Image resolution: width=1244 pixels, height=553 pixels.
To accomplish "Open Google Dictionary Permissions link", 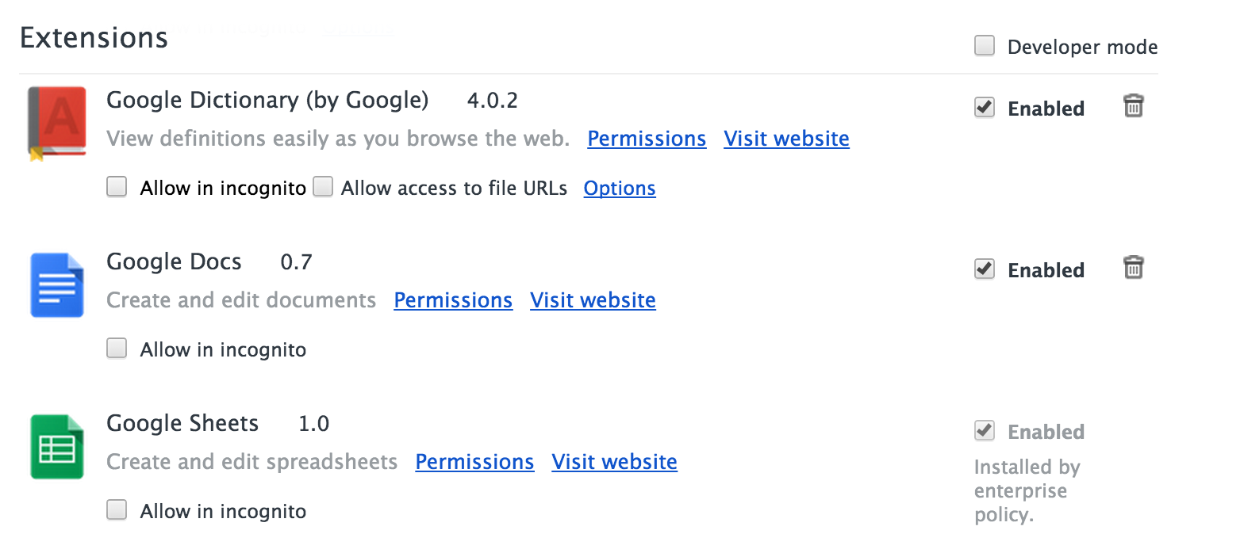I will click(647, 139).
